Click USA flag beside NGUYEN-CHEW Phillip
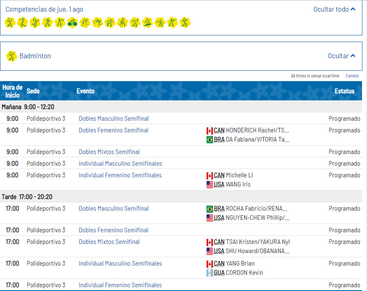The height and width of the screenshot is (291, 367). (x=210, y=218)
